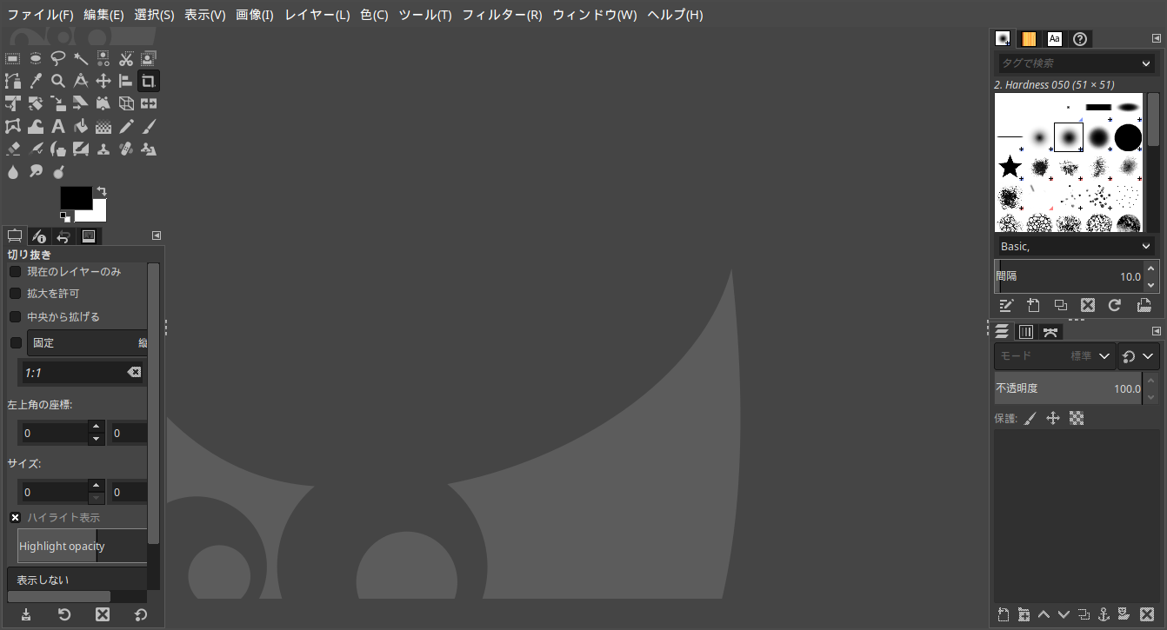Adjust the 不透明度 opacity slider
Screen dimensions: 1167x630
(1068, 388)
